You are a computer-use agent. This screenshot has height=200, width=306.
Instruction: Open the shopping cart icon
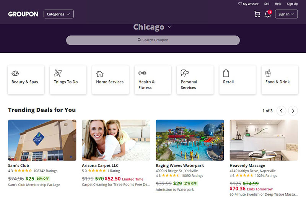(x=257, y=14)
